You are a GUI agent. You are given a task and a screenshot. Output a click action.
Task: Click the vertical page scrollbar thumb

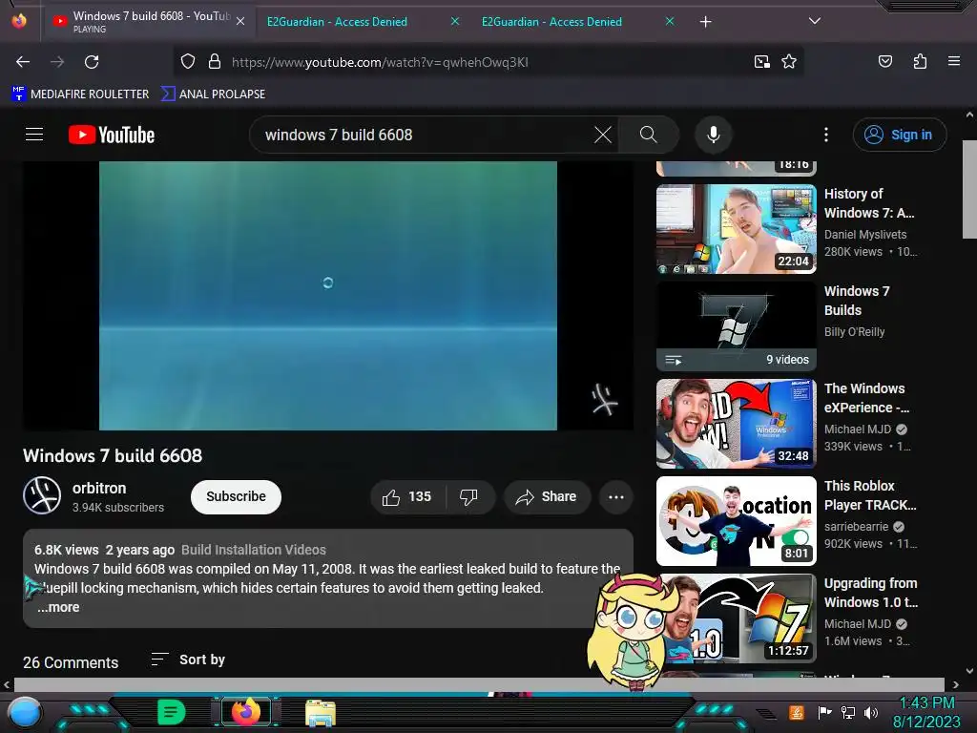tap(969, 189)
